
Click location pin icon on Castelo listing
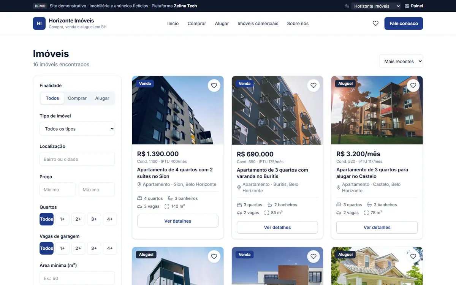(x=339, y=188)
